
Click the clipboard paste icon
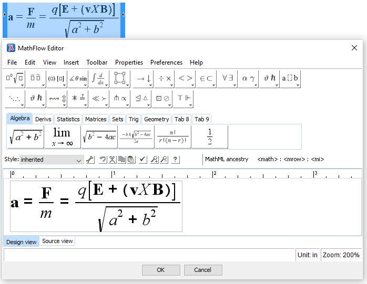coord(131,160)
